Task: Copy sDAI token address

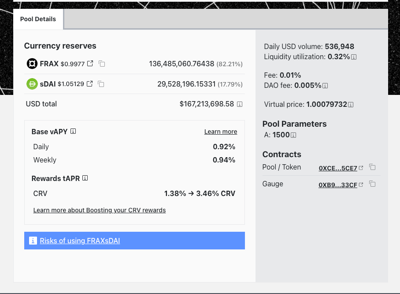Action: click(x=101, y=84)
